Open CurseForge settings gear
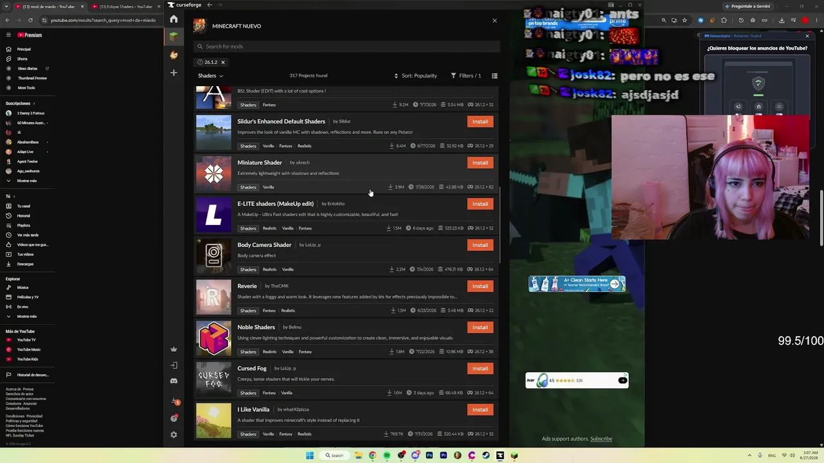 pos(174,435)
